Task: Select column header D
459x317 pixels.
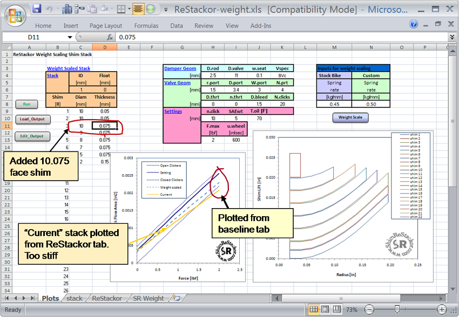Action: [x=105, y=47]
